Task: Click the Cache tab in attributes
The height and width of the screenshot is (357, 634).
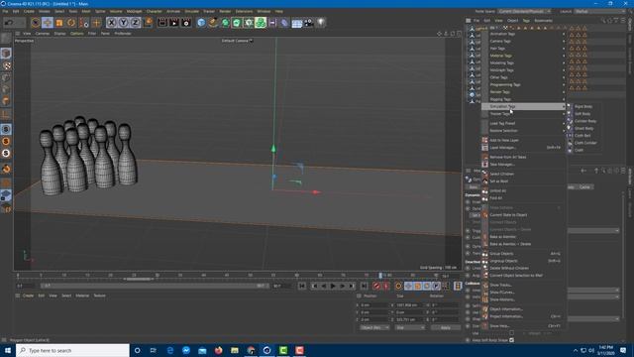Action: (x=584, y=187)
